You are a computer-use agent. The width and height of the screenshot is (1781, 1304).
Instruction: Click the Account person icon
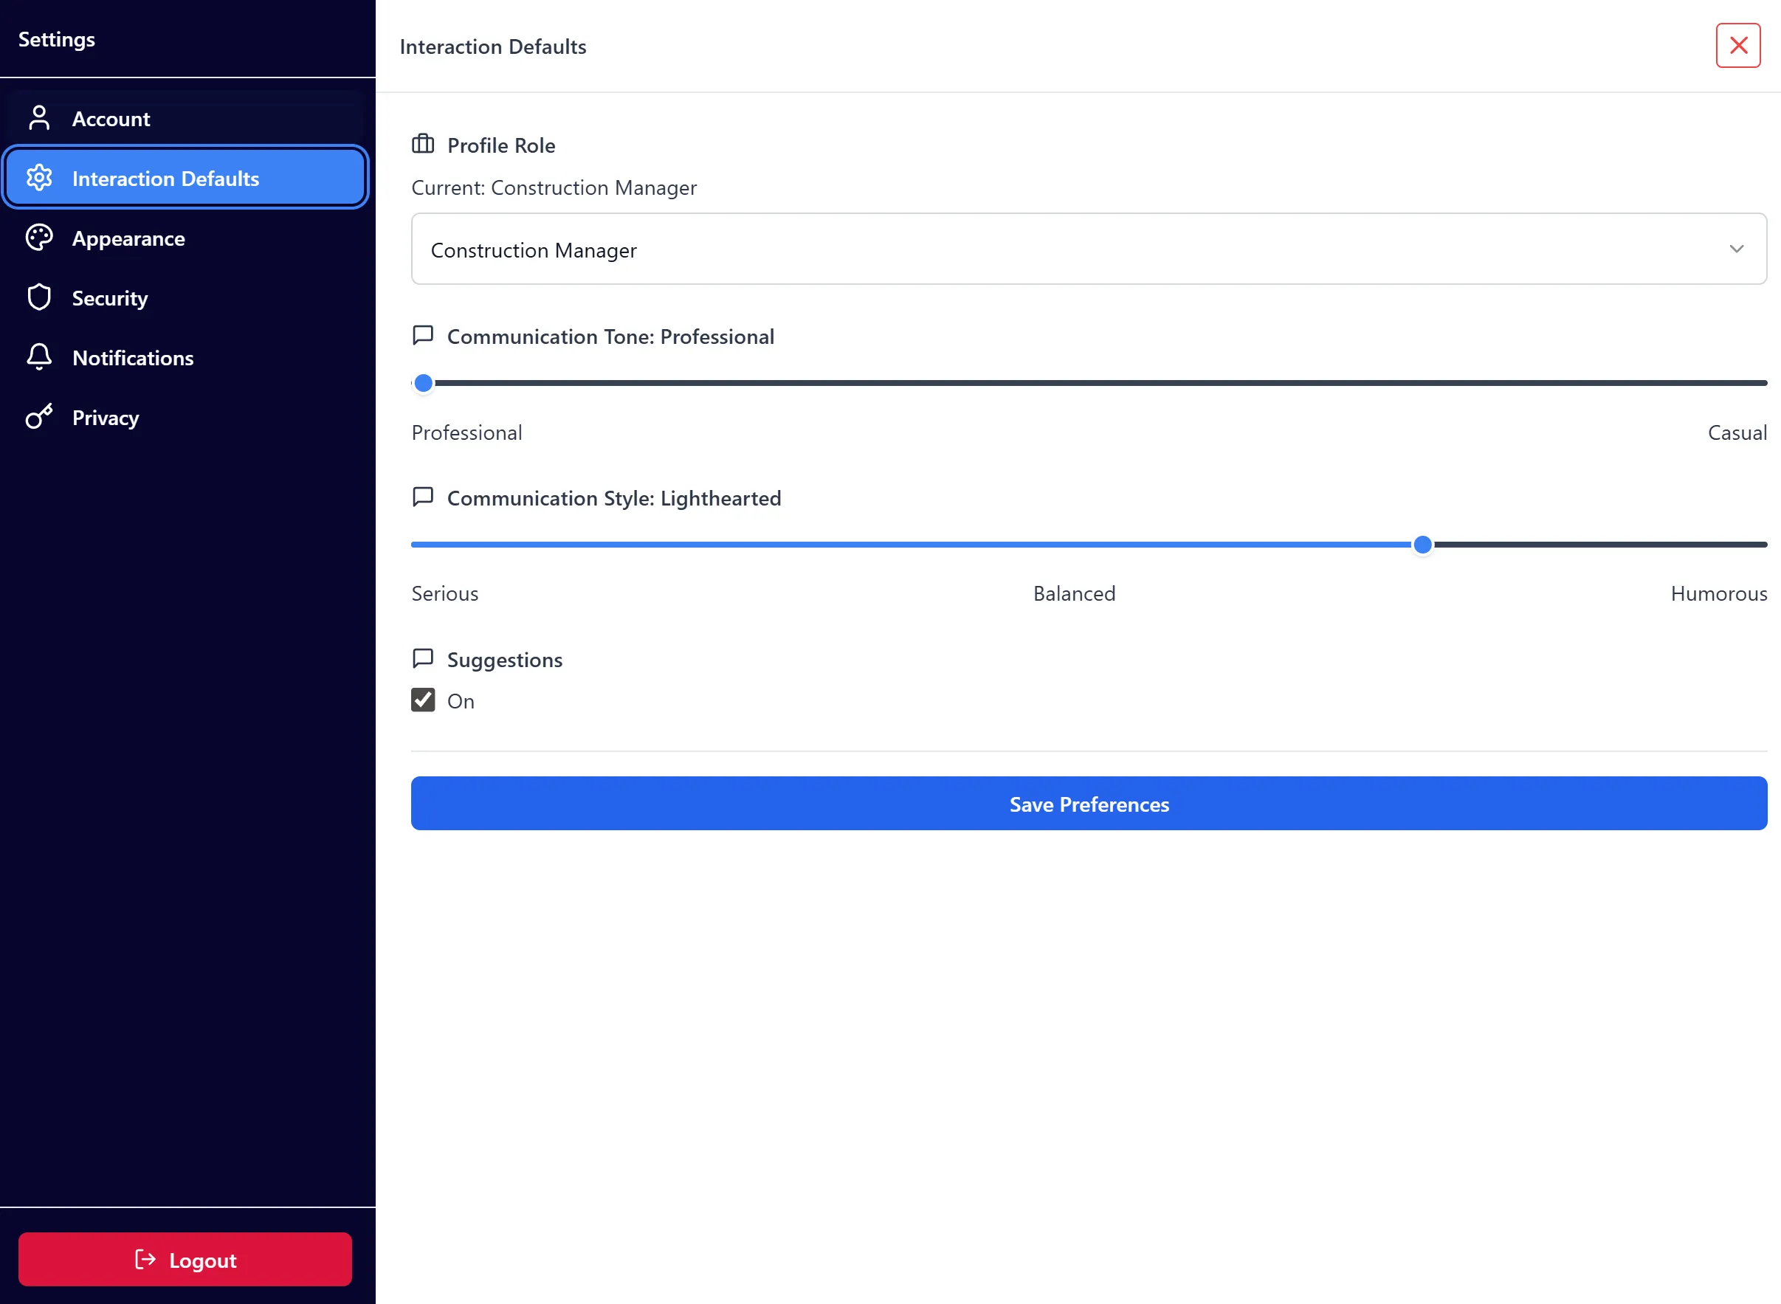click(38, 117)
